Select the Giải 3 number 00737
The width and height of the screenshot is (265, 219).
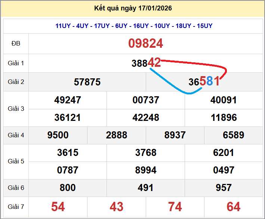(x=146, y=100)
